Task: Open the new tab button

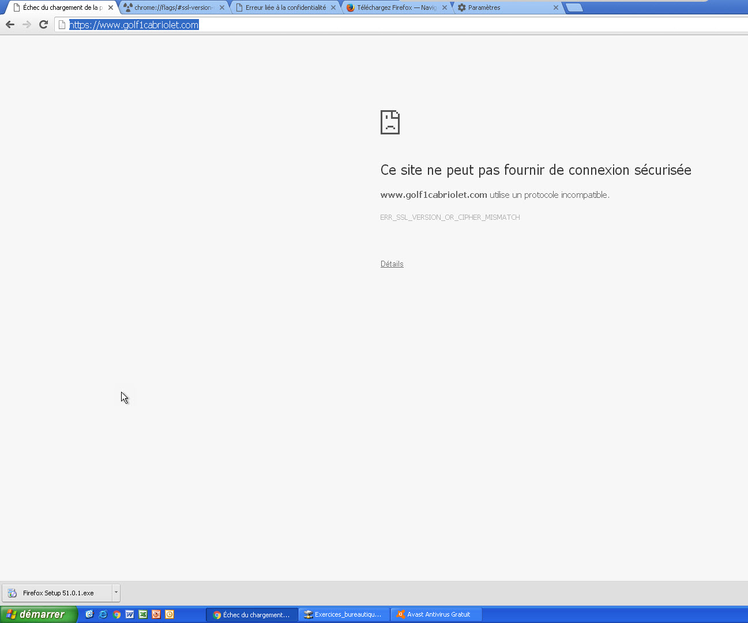Action: [574, 7]
